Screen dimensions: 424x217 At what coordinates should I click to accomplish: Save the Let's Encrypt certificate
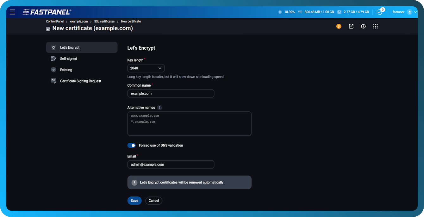(x=134, y=201)
